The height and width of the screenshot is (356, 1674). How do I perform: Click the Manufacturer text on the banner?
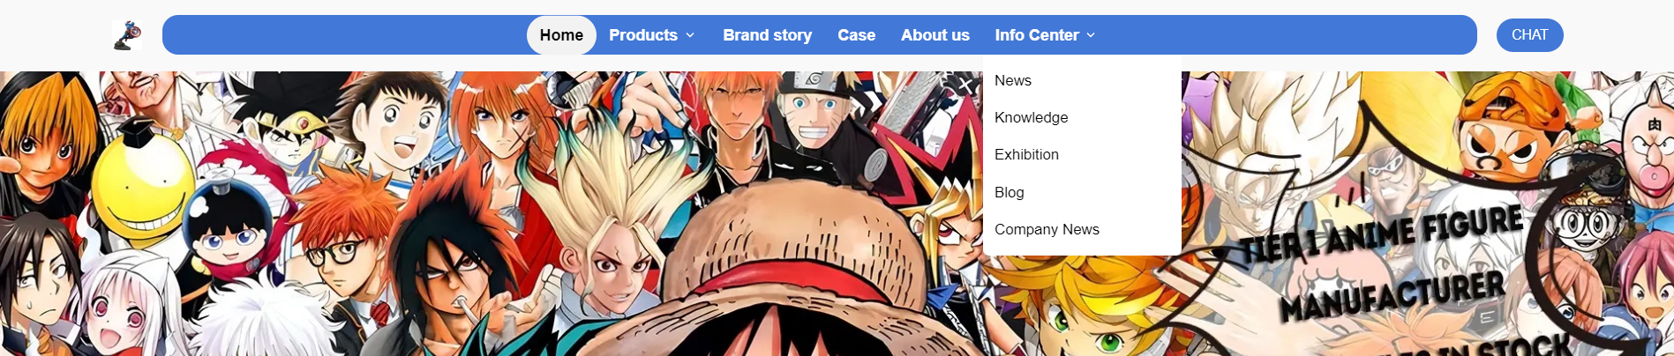click(x=1392, y=297)
